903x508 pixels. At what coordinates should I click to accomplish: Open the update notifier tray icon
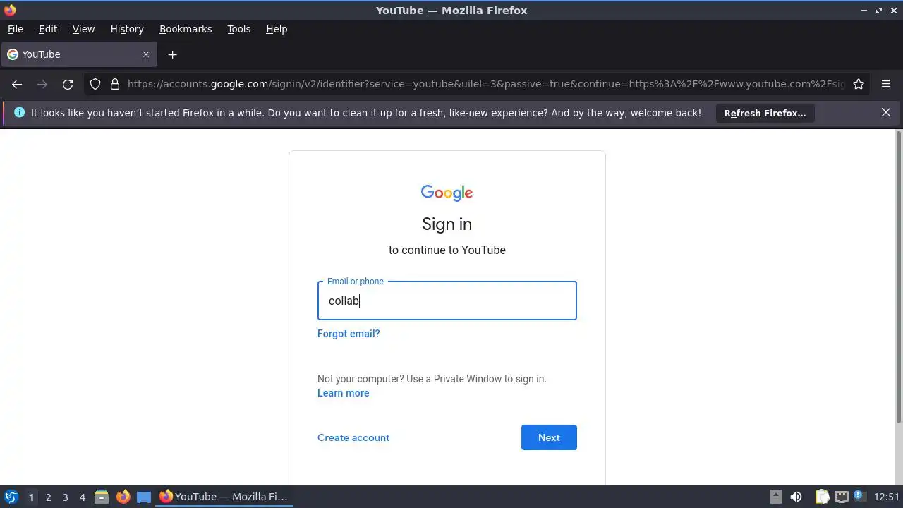[859, 497]
